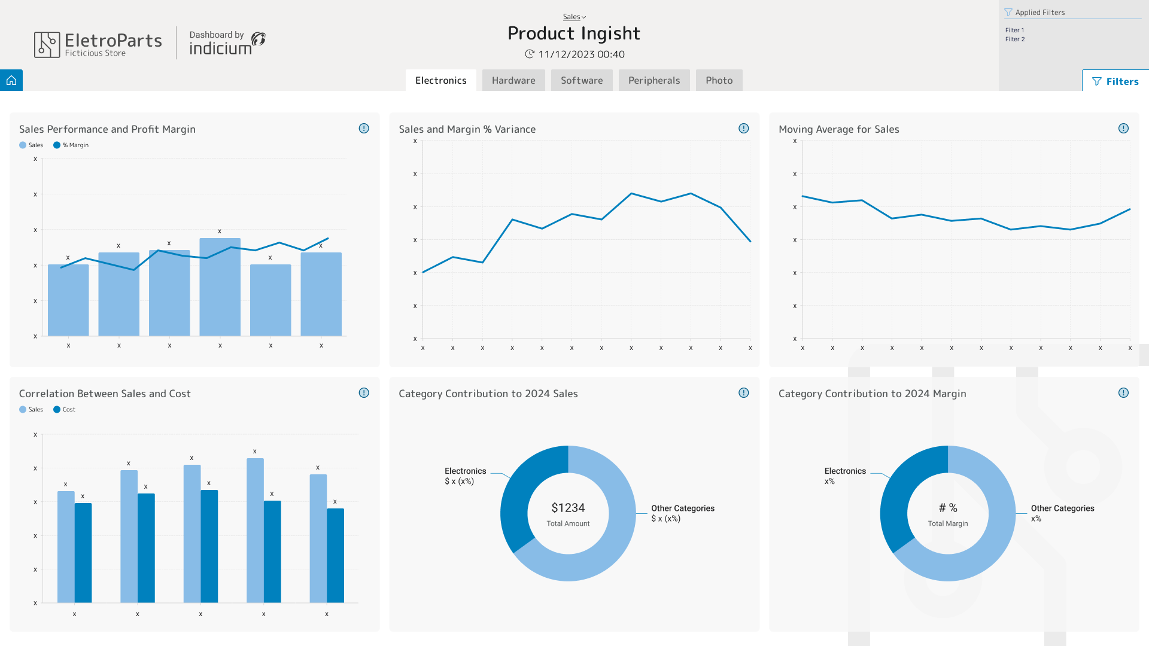Image resolution: width=1149 pixels, height=646 pixels.
Task: Click the tallest bar in Sales Performance chart
Action: pyautogui.click(x=220, y=287)
